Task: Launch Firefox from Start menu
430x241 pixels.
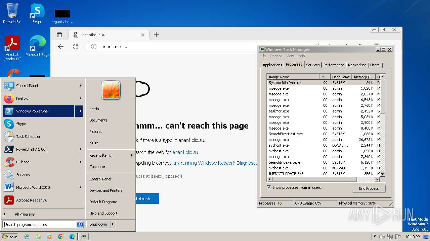Action: pyautogui.click(x=43, y=98)
